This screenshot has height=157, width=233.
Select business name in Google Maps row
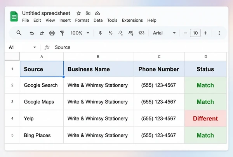[x=99, y=102]
